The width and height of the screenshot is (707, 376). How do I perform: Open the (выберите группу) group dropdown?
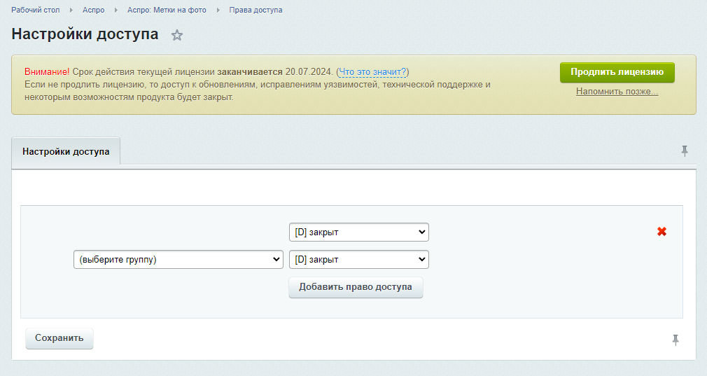click(x=178, y=260)
